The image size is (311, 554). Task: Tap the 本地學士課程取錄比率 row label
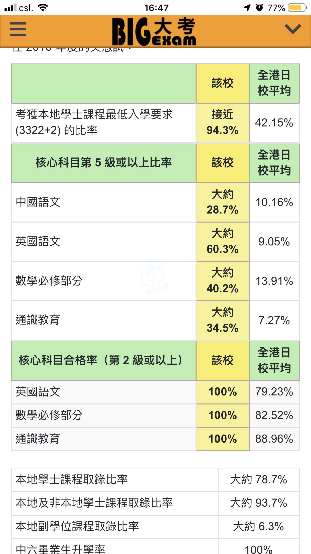click(x=72, y=479)
